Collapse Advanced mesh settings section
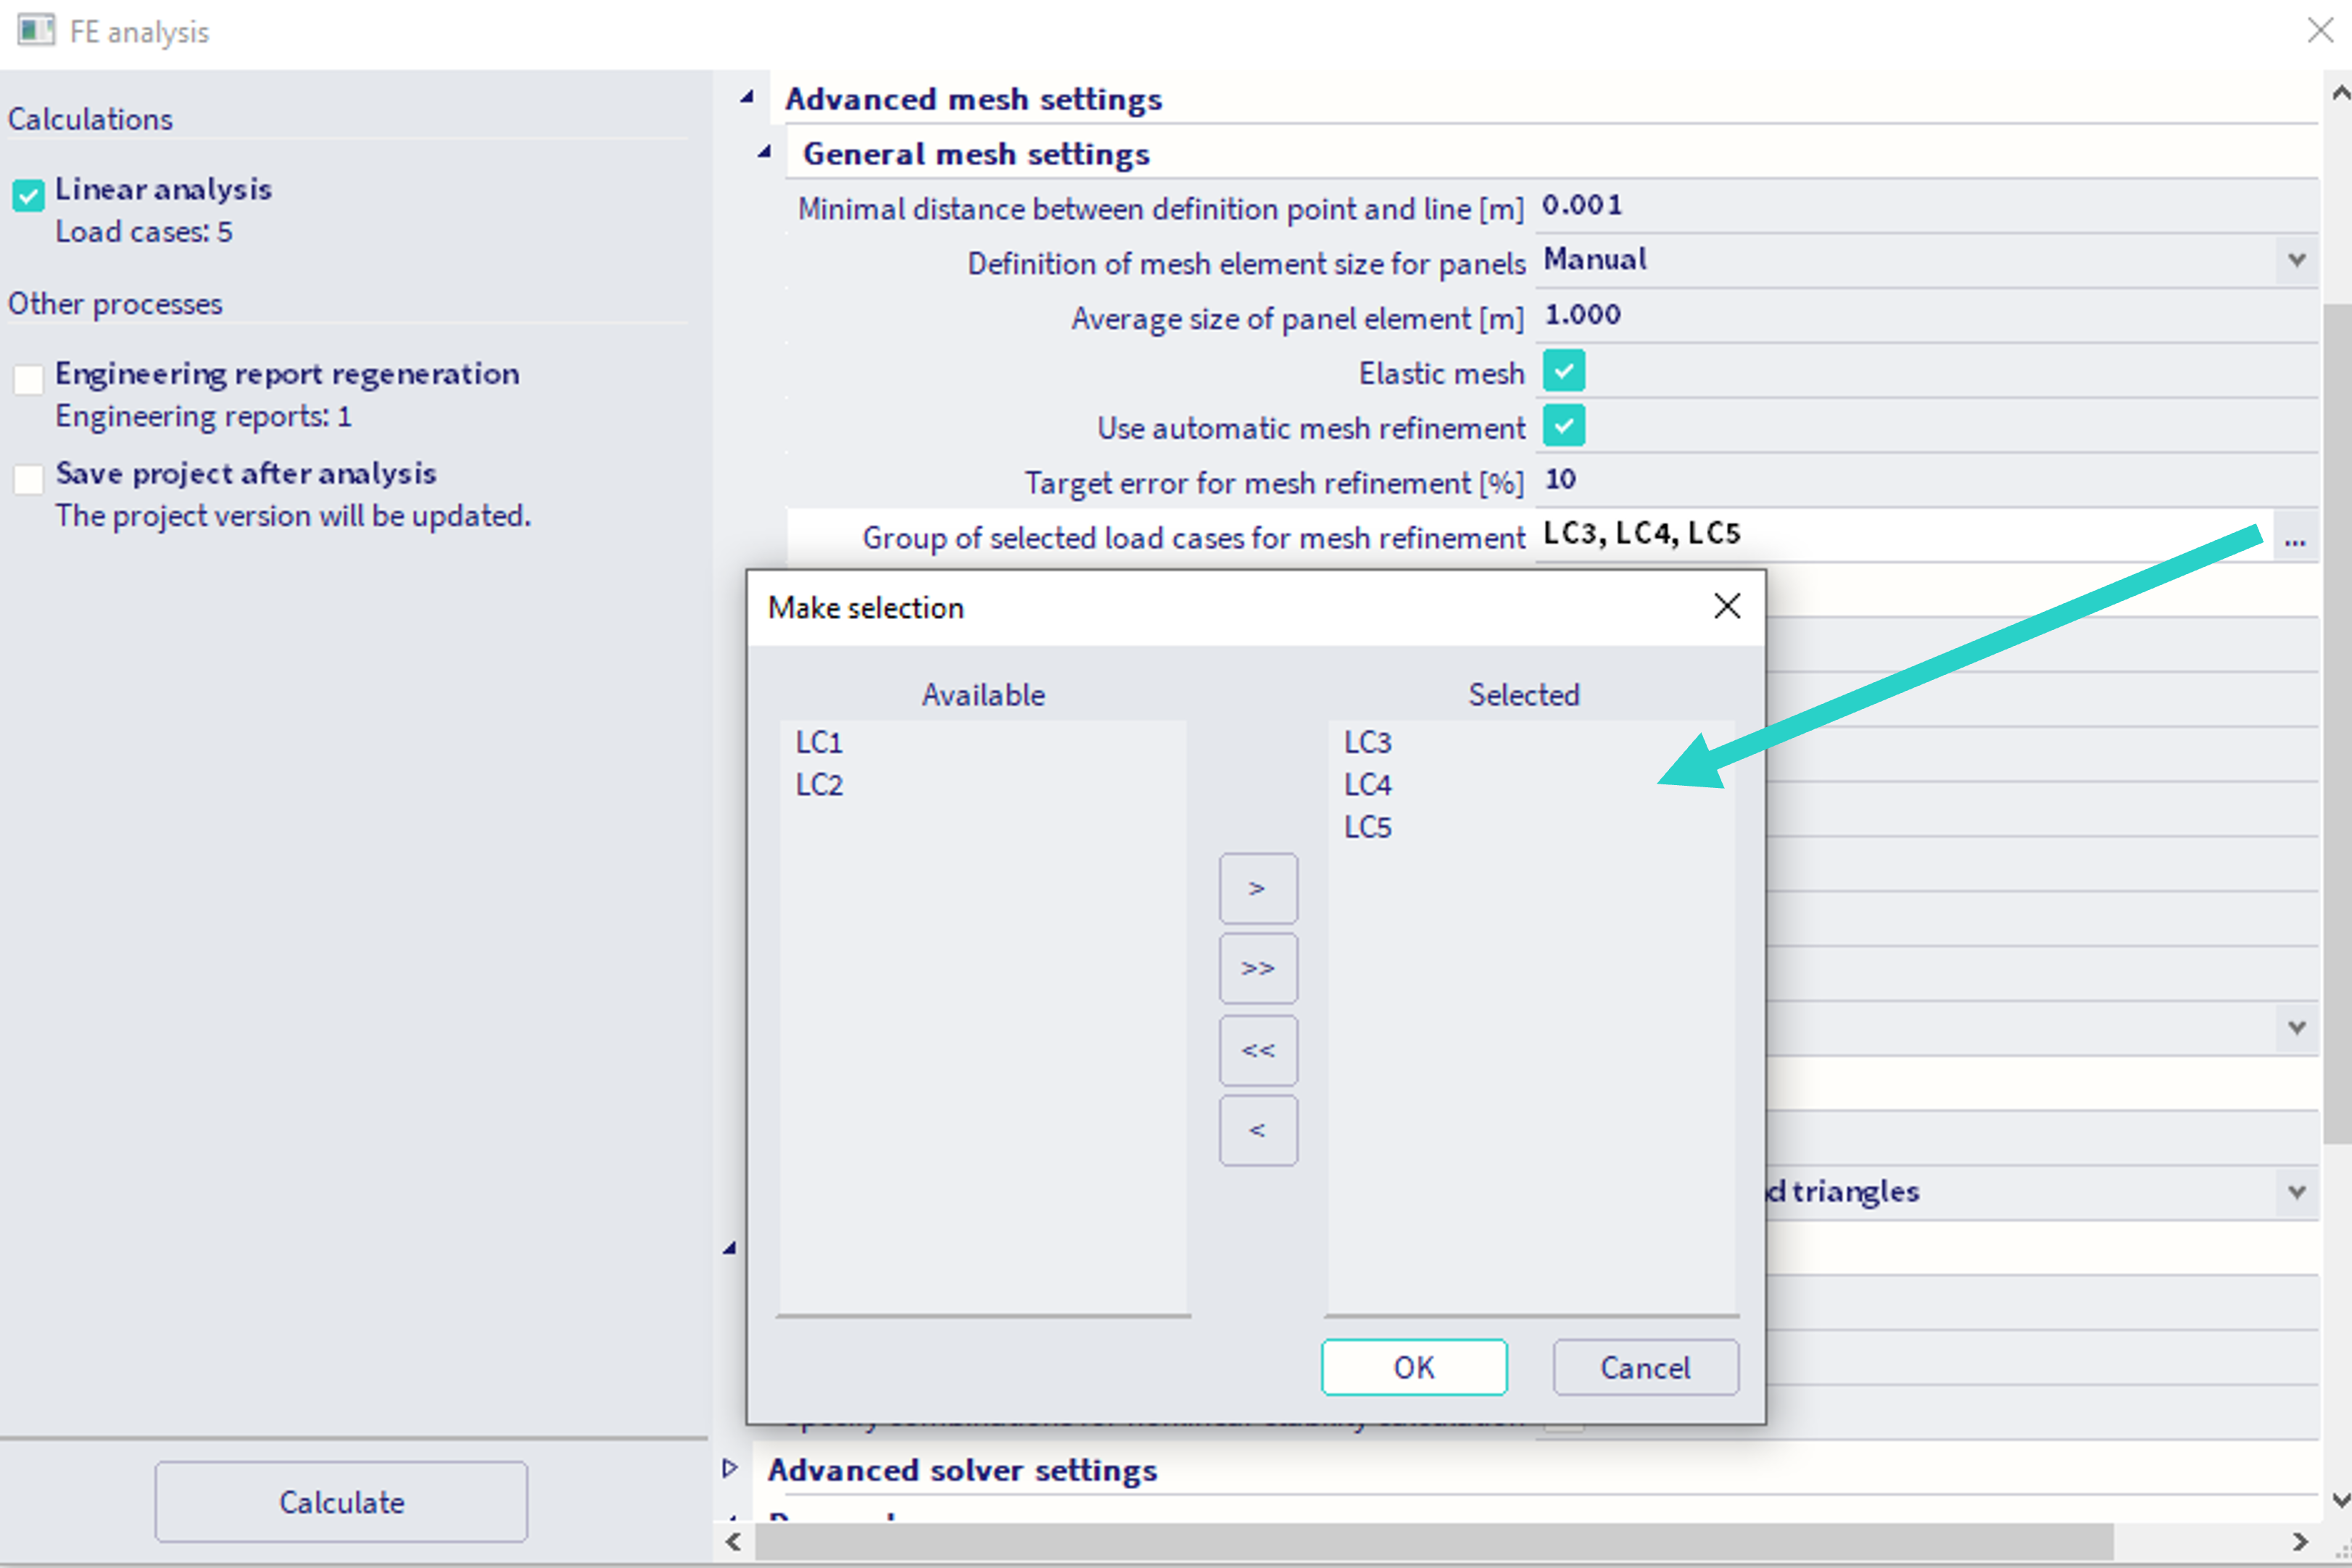The height and width of the screenshot is (1568, 2352). [747, 98]
